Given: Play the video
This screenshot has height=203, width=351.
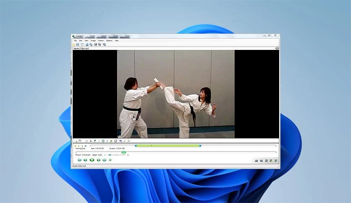Looking at the screenshot, I should coord(92,160).
